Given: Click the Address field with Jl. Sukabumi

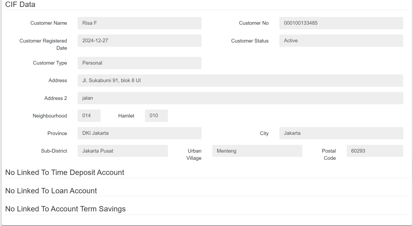Looking at the screenshot, I should click(240, 81).
